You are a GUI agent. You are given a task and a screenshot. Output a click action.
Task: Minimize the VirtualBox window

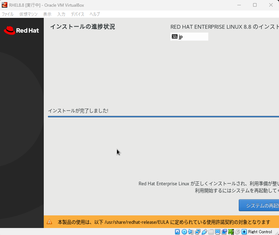pos(239,5)
